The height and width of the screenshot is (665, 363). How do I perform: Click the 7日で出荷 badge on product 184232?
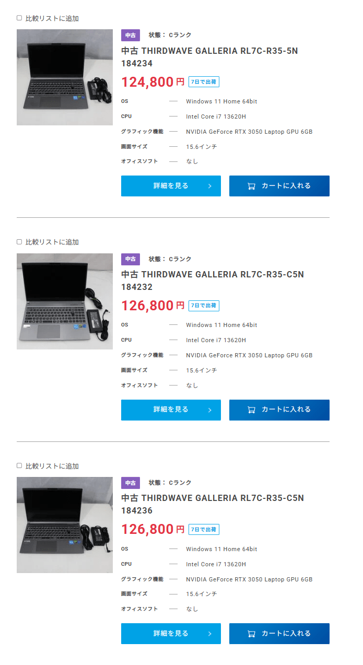(x=204, y=306)
